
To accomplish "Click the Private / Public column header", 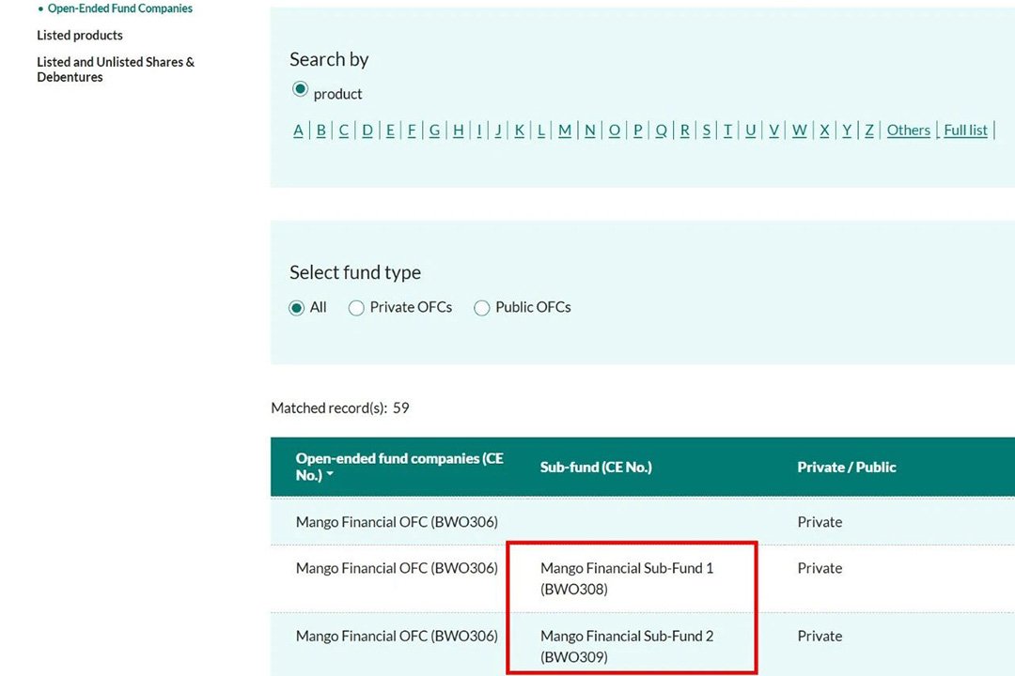I will 847,468.
